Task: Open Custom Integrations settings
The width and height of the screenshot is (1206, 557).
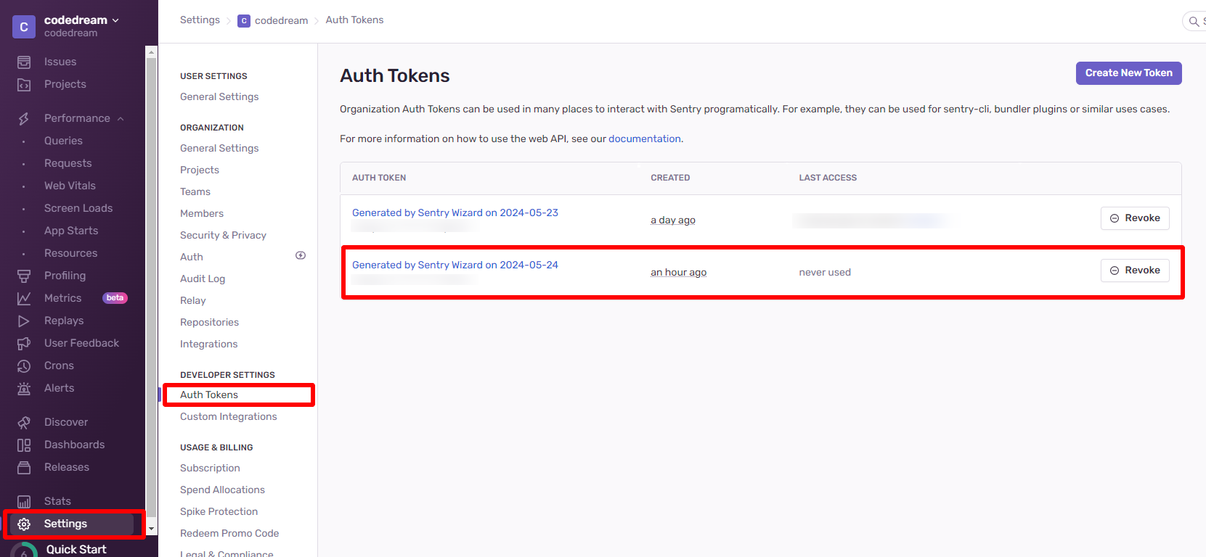Action: [x=229, y=416]
